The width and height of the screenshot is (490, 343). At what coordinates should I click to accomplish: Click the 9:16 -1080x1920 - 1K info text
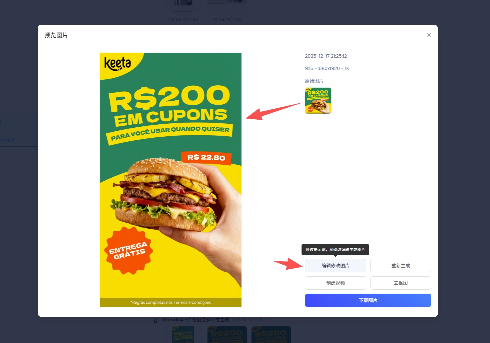[327, 68]
